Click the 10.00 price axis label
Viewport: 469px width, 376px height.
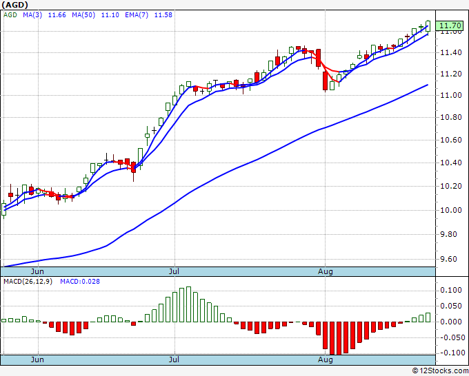451,210
